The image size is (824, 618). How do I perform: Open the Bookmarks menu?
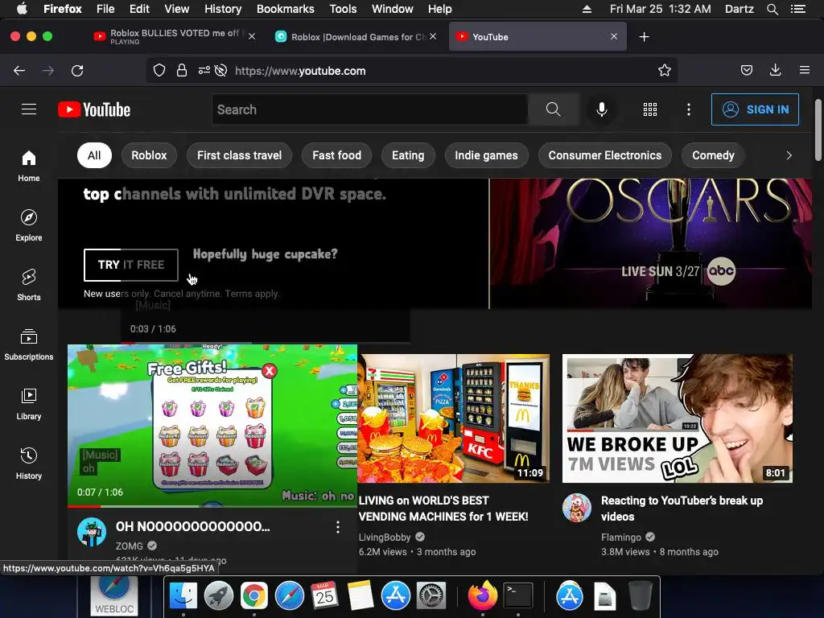point(286,9)
